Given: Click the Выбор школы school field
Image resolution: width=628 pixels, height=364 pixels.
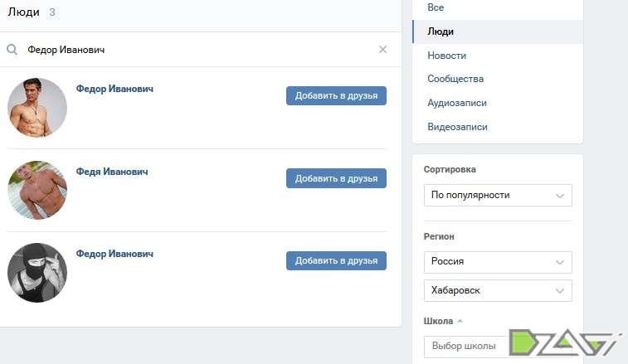Looking at the screenshot, I should (498, 346).
